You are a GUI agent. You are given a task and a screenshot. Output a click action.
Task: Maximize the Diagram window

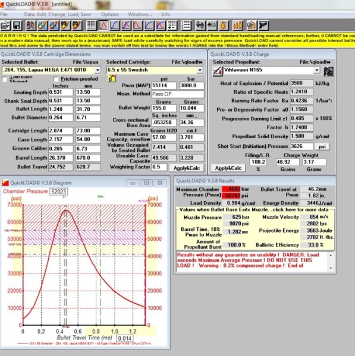pyautogui.click(x=146, y=183)
